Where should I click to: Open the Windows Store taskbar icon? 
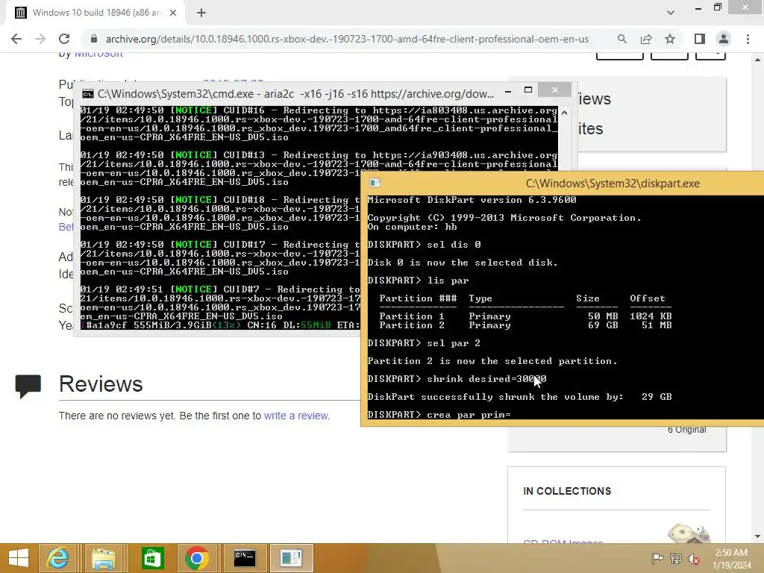[x=152, y=558]
